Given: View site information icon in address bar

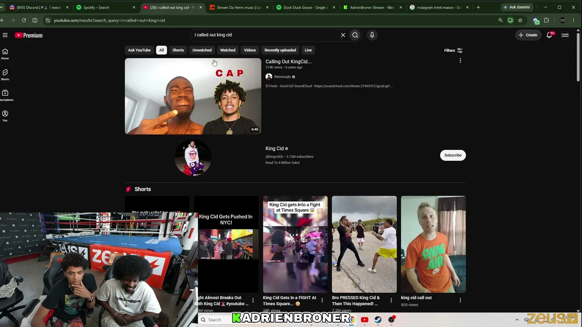Looking at the screenshot, I should click(x=48, y=20).
